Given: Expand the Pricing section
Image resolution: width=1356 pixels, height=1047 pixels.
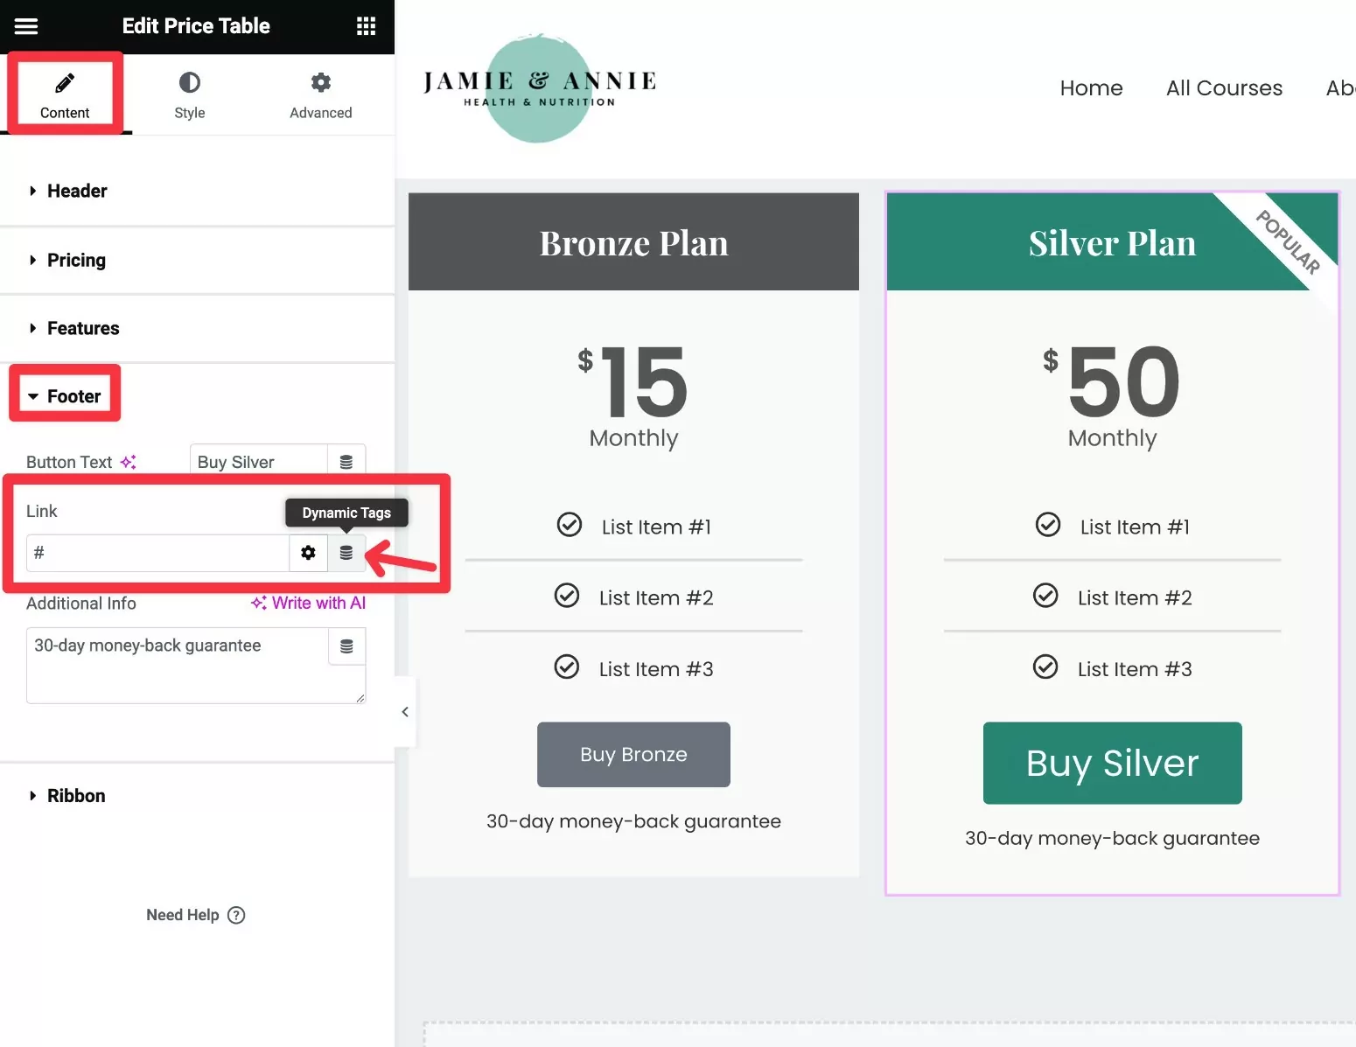Looking at the screenshot, I should click(x=76, y=260).
